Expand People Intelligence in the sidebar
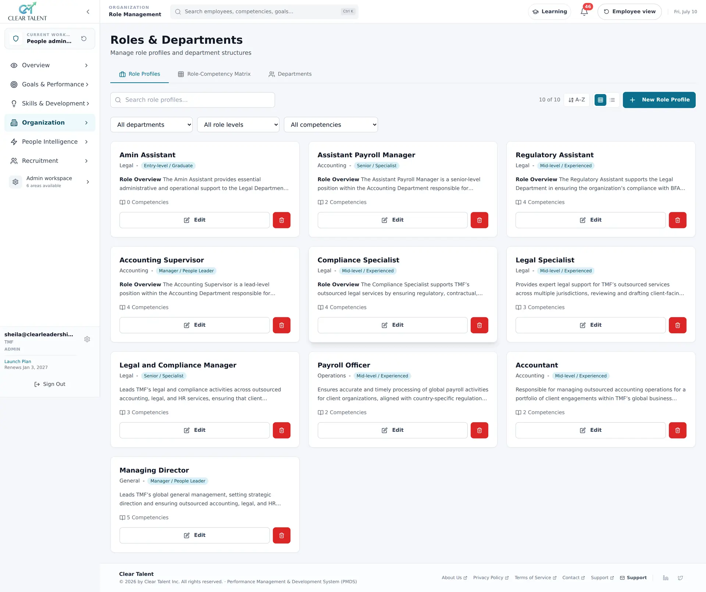 tap(50, 142)
